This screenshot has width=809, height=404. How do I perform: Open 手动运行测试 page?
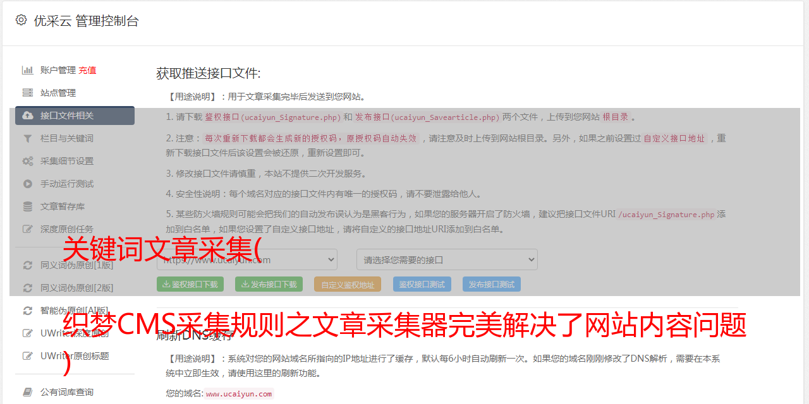click(67, 184)
